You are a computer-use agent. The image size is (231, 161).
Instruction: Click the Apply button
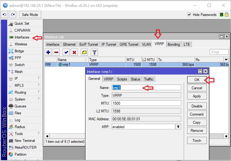pos(197,96)
